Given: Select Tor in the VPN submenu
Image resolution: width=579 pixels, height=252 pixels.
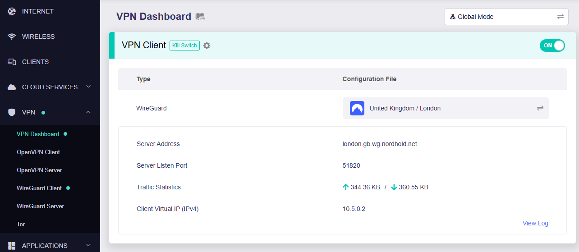Looking at the screenshot, I should [x=21, y=224].
